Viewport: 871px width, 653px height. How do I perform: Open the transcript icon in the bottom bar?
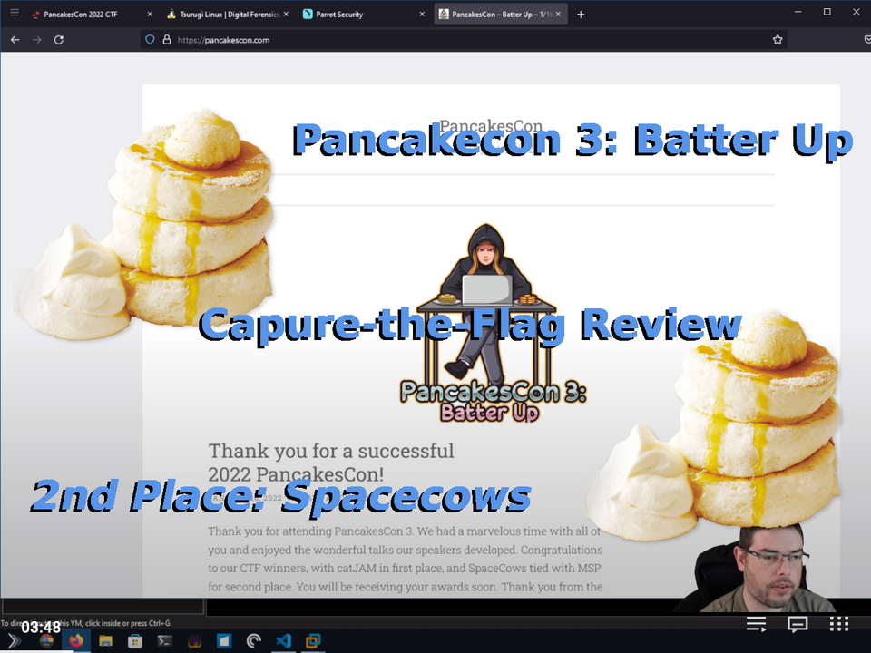coord(756,624)
